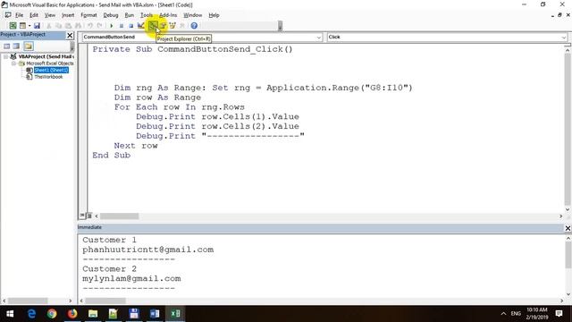This screenshot has height=322, width=572.
Task: Open the File menu
Action: [x=19, y=15]
